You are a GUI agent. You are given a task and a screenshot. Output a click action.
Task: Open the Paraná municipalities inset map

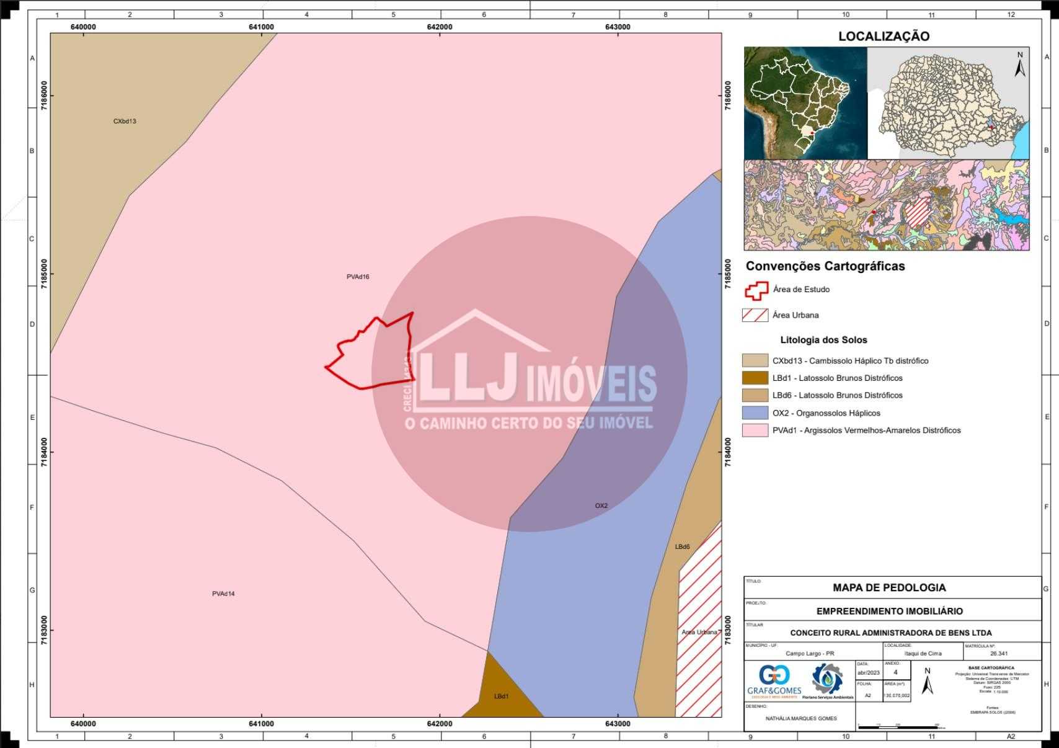[x=948, y=103]
